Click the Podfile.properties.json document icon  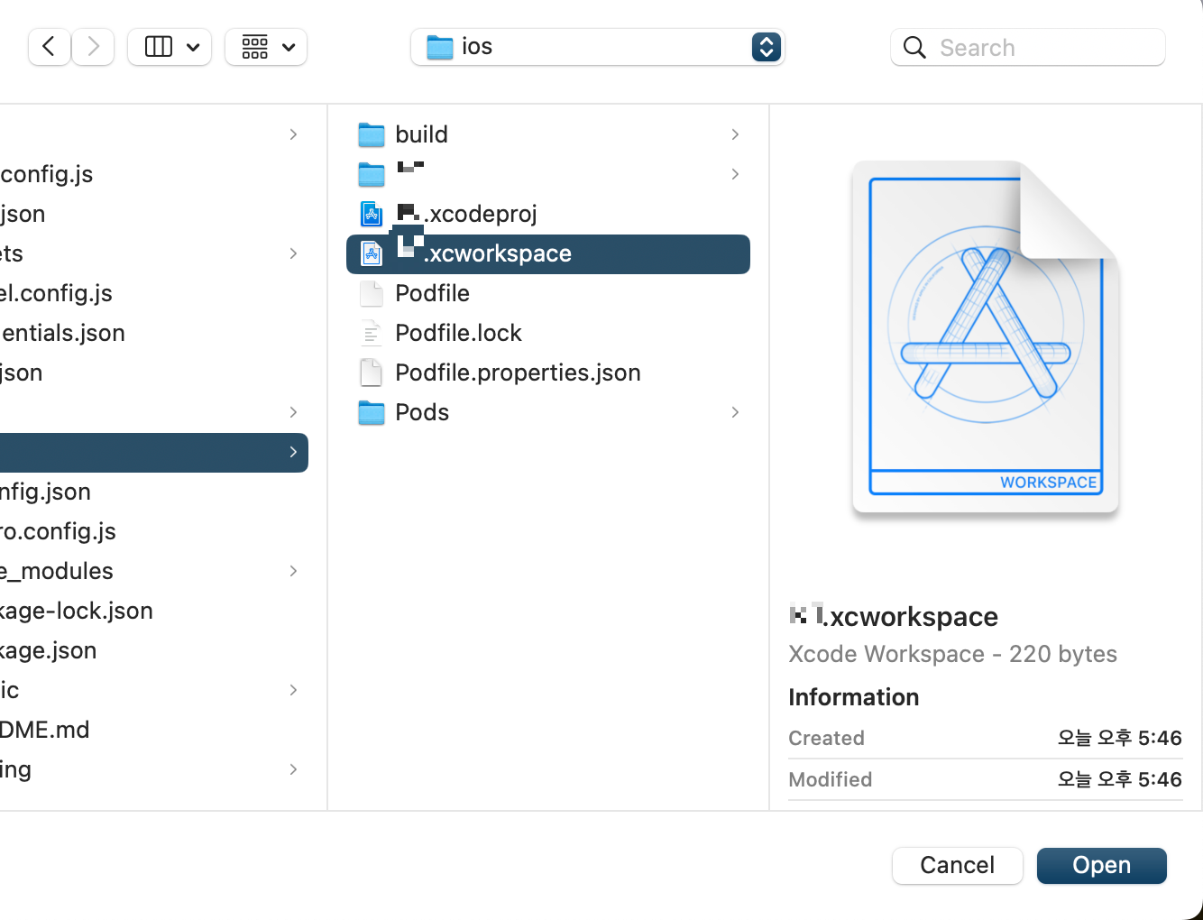(372, 373)
